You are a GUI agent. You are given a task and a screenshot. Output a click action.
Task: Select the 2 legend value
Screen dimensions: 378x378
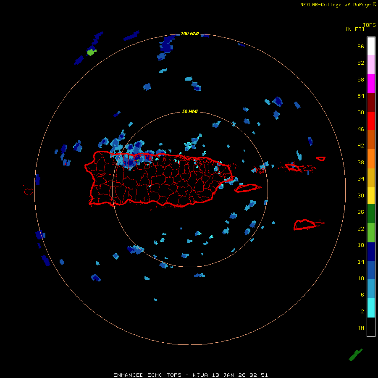coord(362,311)
